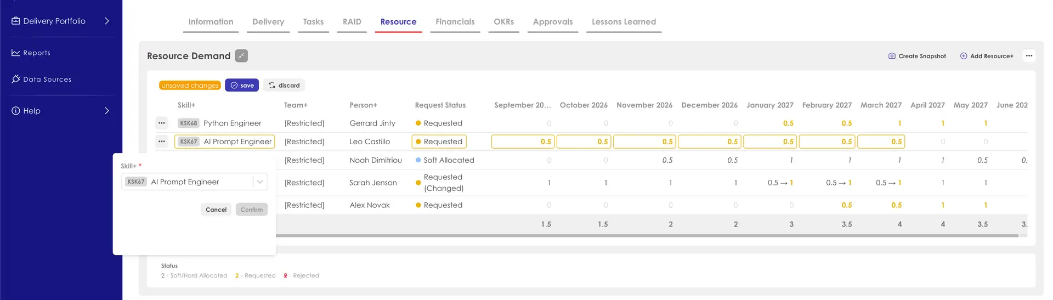The width and height of the screenshot is (1053, 300).
Task: Switch to the Information tab
Action: [x=211, y=22]
